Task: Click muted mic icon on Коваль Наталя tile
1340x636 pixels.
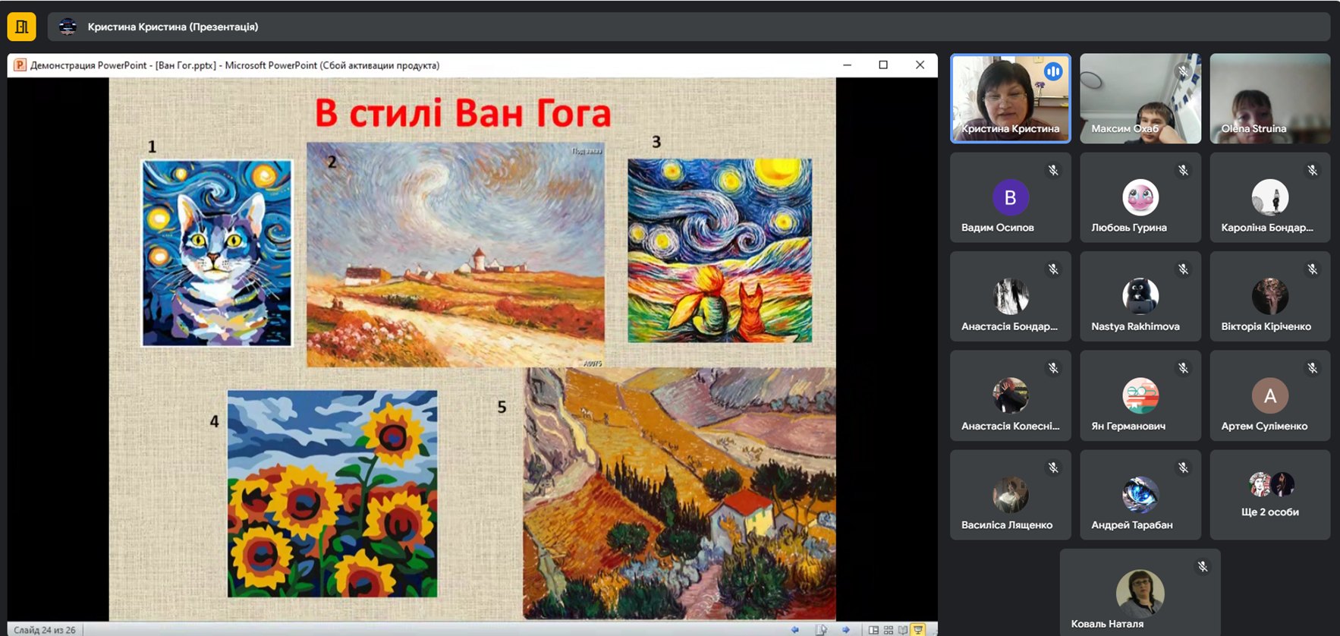Action: [x=1203, y=567]
